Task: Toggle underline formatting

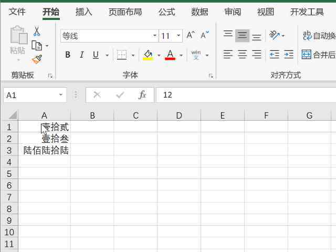Action: [96, 55]
